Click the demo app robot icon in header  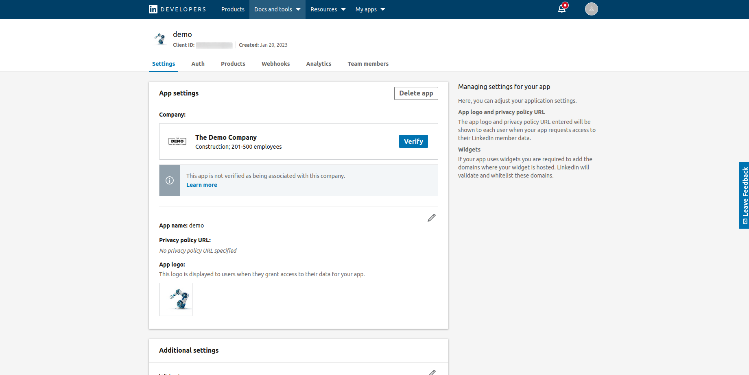(161, 39)
